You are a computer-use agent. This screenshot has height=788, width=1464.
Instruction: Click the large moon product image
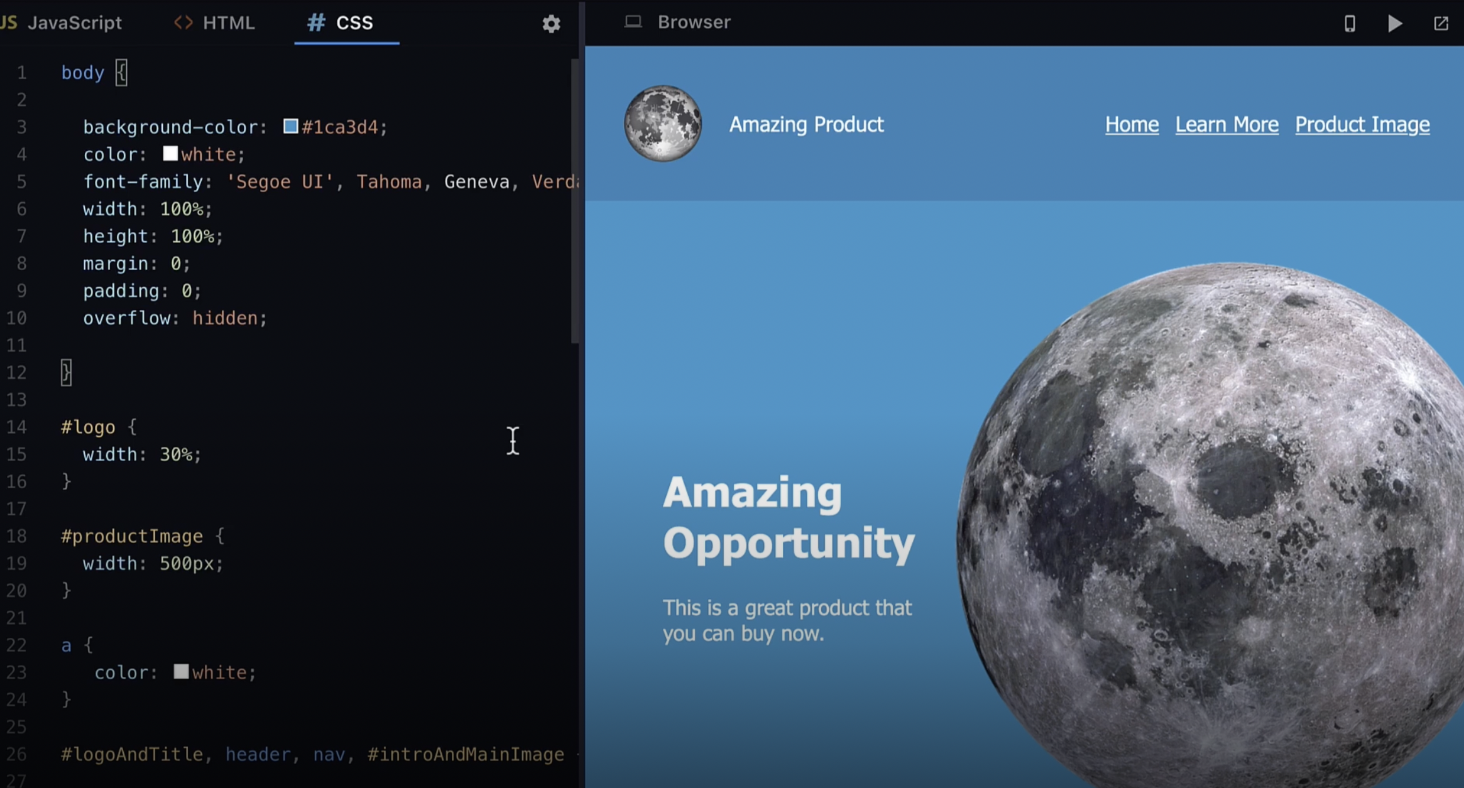(1210, 525)
